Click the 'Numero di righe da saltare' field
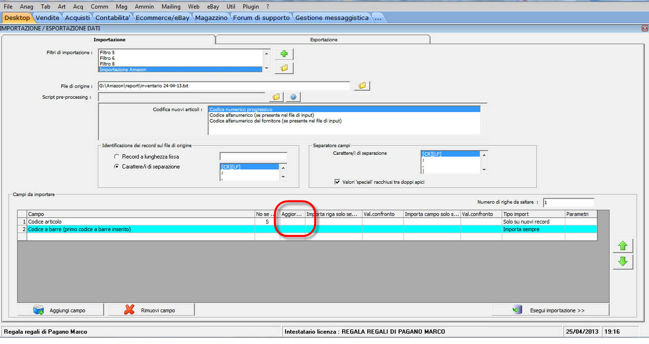649x344 pixels. 568,202
